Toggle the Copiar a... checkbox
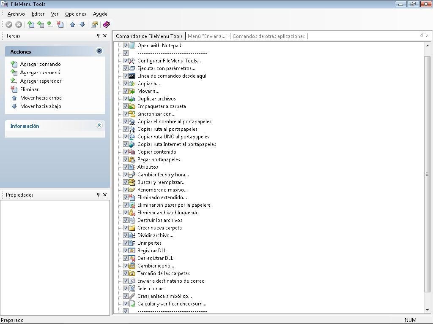This screenshot has height=324, width=433. (x=126, y=84)
